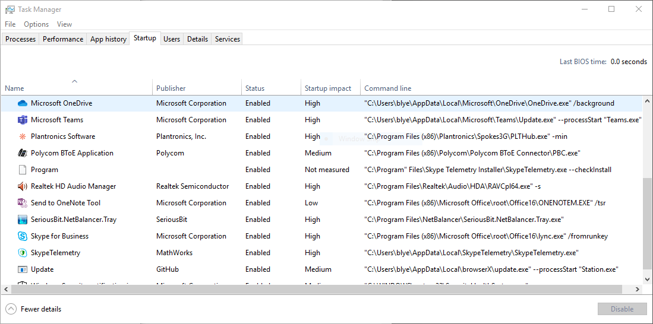The width and height of the screenshot is (653, 324).
Task: Open the View menu
Action: [65, 24]
